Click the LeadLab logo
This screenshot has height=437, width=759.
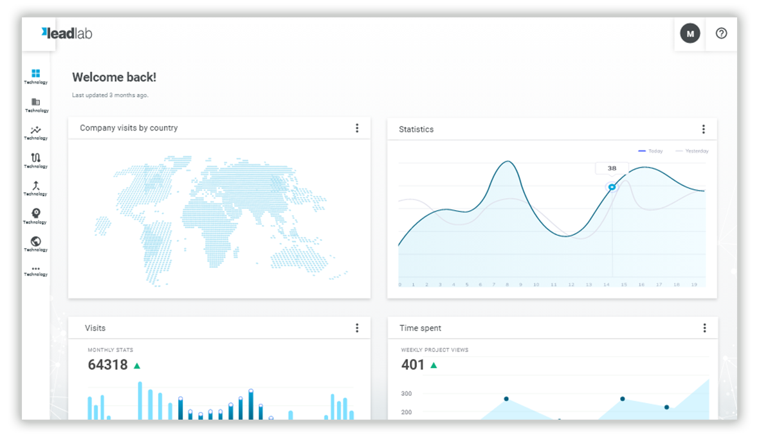pos(66,33)
